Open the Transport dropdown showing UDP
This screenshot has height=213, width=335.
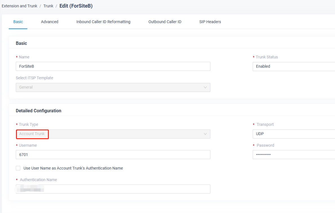[293, 134]
